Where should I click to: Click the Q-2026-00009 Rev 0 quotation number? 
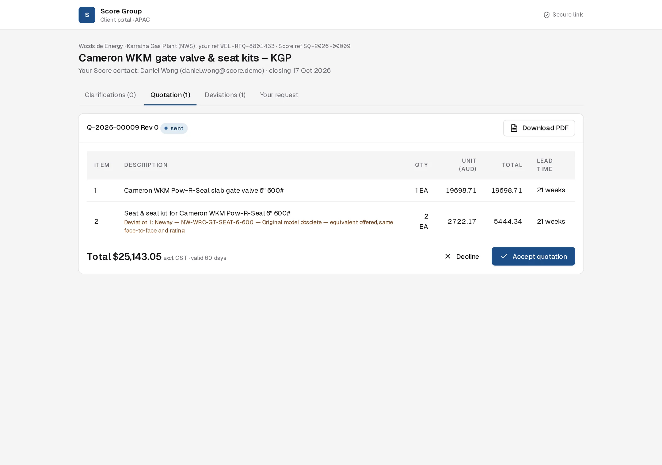click(123, 128)
